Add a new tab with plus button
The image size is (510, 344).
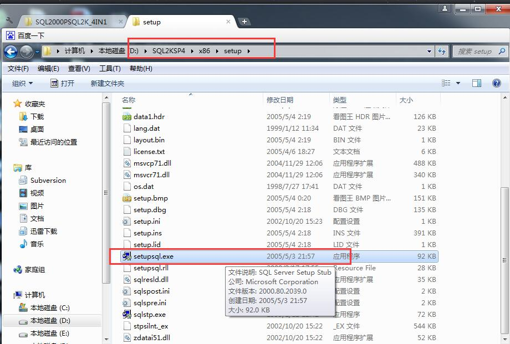tap(244, 22)
